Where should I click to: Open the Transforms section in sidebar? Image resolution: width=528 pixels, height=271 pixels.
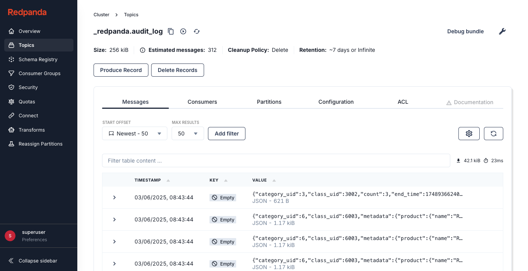[x=31, y=130]
